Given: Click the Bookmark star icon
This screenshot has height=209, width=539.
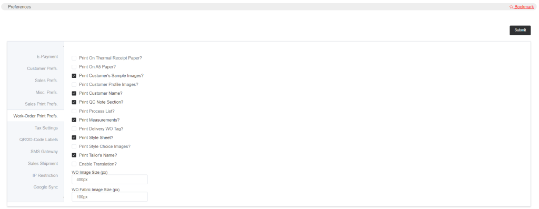Looking at the screenshot, I should click(x=511, y=6).
